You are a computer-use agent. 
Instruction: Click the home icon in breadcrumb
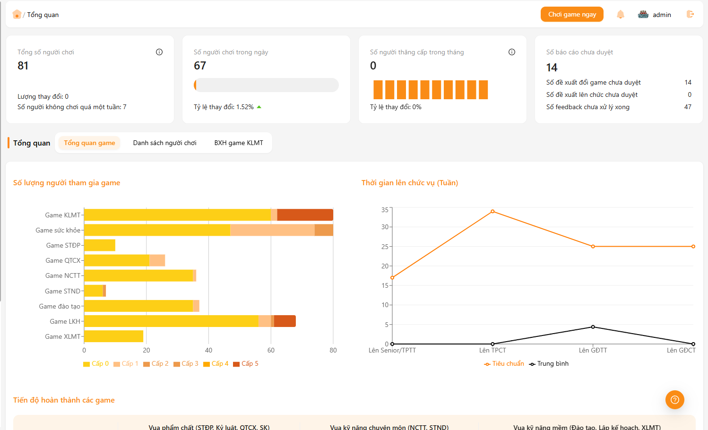[x=17, y=15]
